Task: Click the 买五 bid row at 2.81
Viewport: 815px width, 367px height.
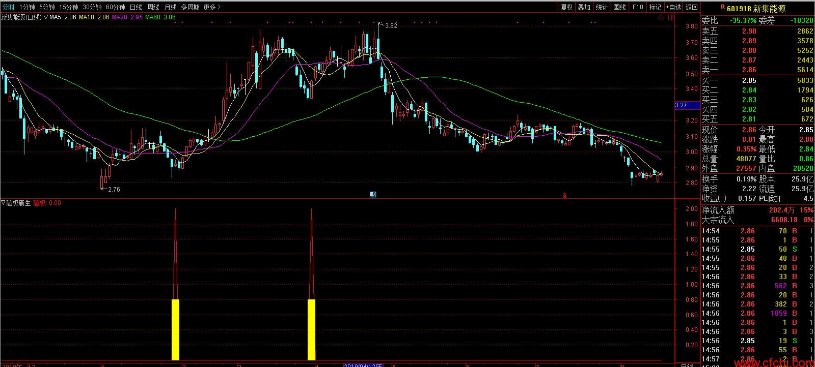Action: coord(757,119)
